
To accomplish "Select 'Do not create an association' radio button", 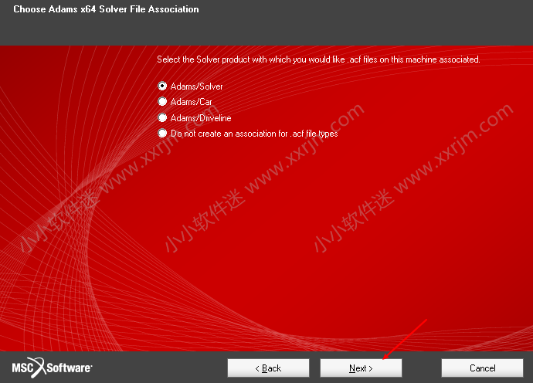I will coord(162,134).
